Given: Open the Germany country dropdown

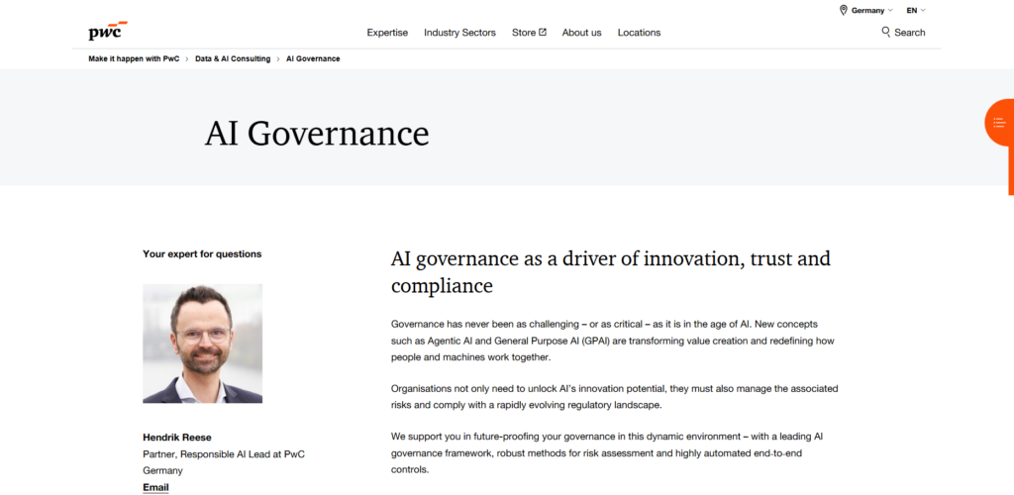Looking at the screenshot, I should pos(871,10).
